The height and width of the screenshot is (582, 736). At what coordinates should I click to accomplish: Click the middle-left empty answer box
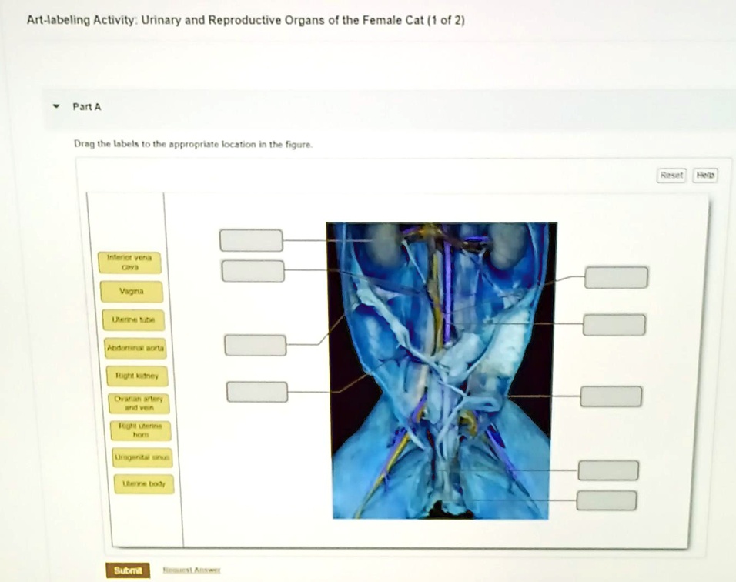[256, 345]
